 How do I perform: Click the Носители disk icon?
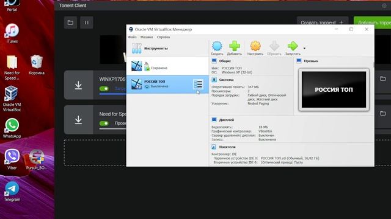[214, 147]
